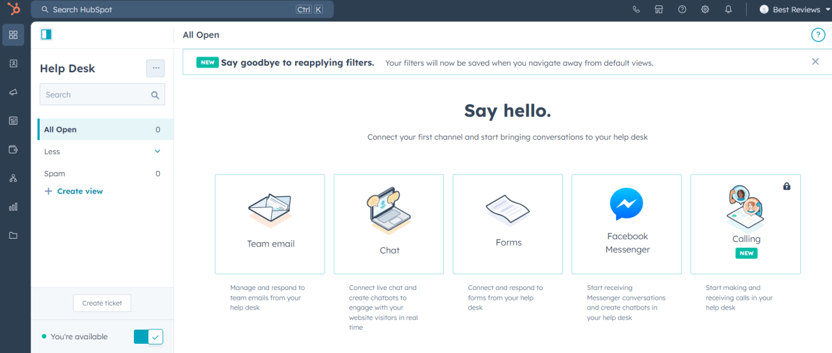Open the help question mark in top bar
The image size is (832, 353).
tap(682, 9)
